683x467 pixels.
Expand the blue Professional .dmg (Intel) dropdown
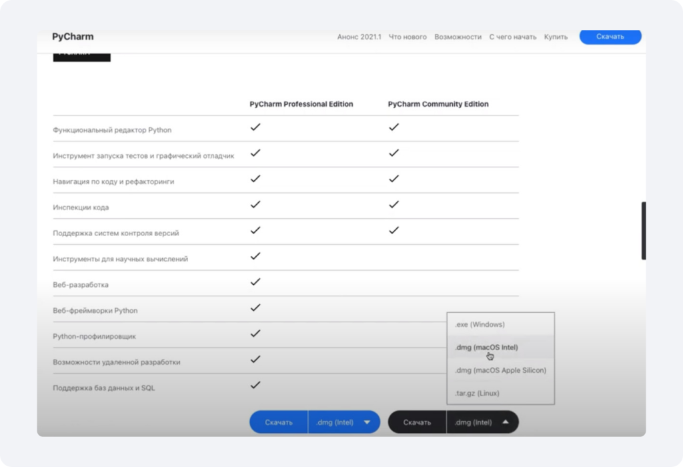[344, 422]
